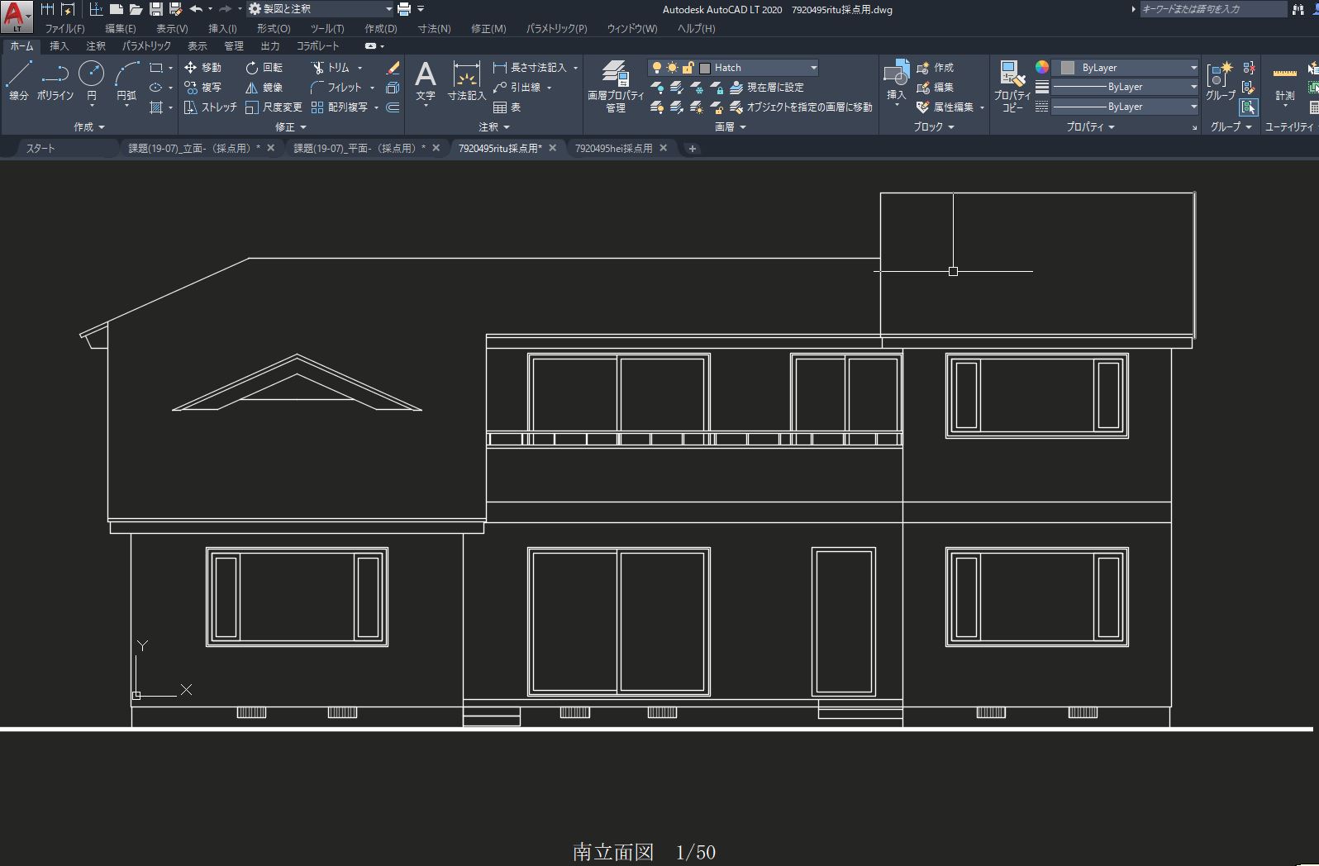Toggle the Hatch layer freeze sun icon
1319x866 pixels.
point(672,68)
